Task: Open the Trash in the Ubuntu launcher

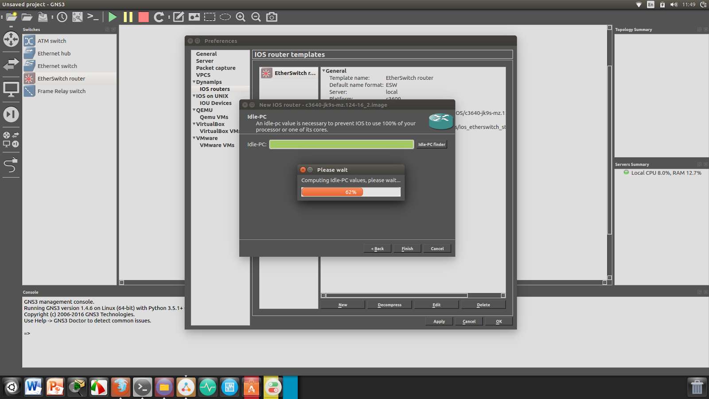Action: pos(697,387)
